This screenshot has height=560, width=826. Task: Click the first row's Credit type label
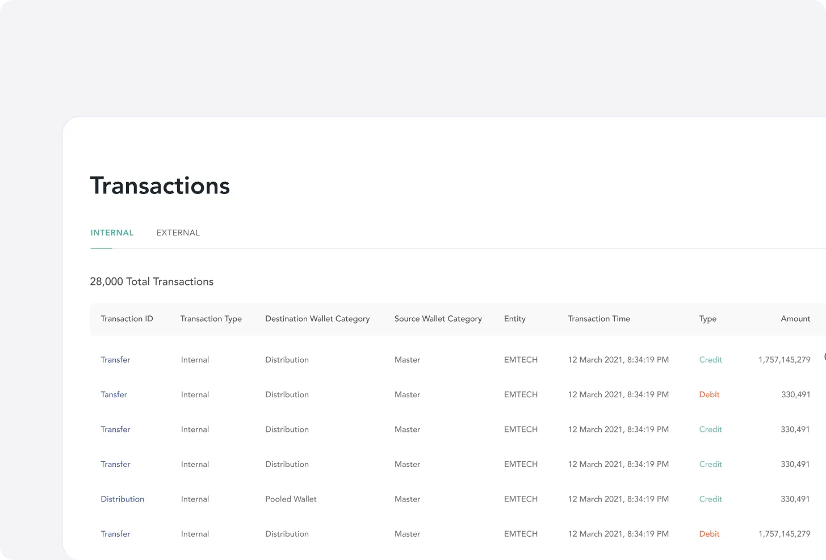pos(710,360)
